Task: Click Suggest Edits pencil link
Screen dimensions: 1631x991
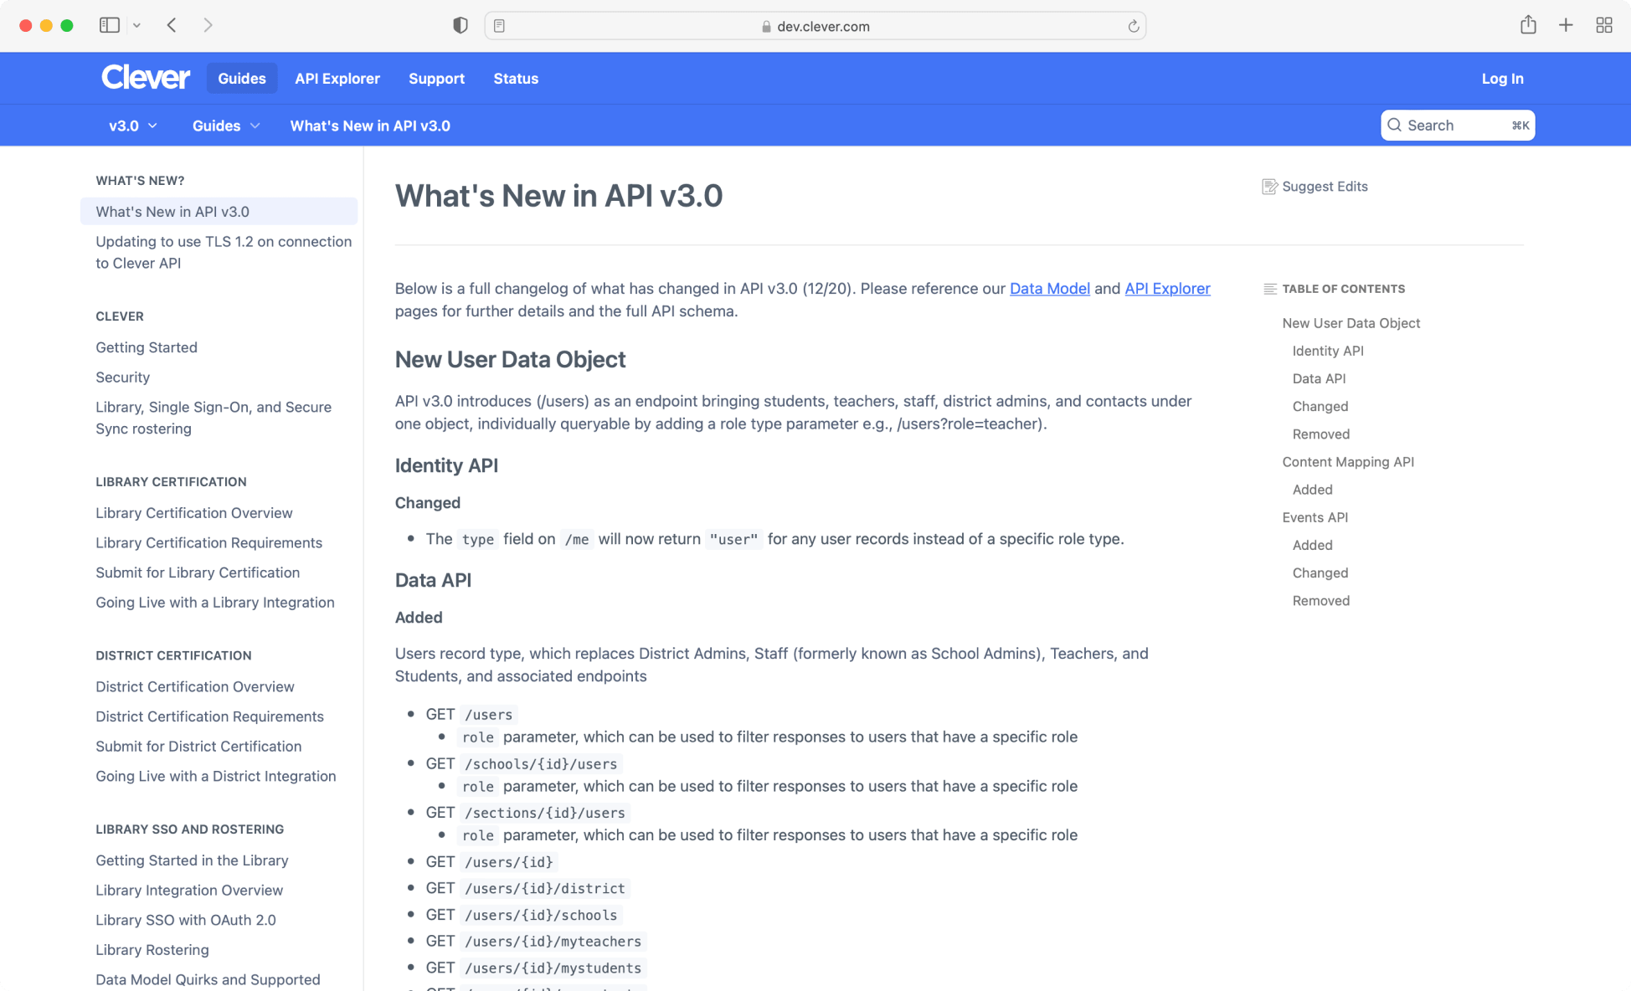Action: pos(1315,187)
